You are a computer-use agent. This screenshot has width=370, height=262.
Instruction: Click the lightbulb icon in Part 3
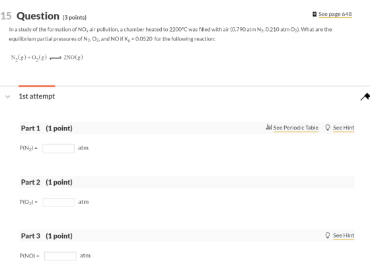pos(327,236)
